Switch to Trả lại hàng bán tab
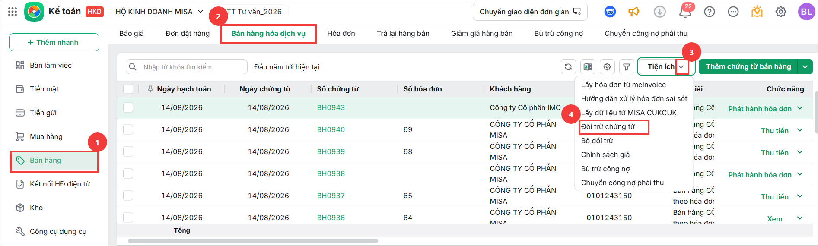The image size is (818, 246). tap(403, 34)
